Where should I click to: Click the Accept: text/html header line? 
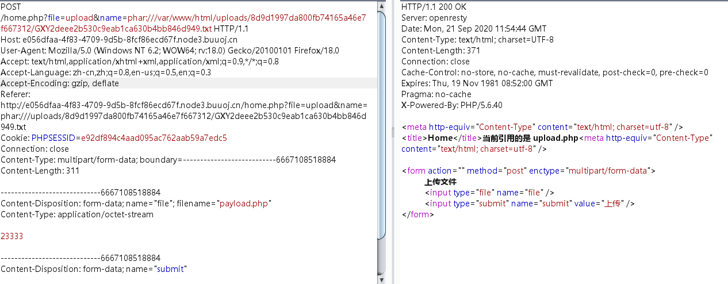(140, 62)
